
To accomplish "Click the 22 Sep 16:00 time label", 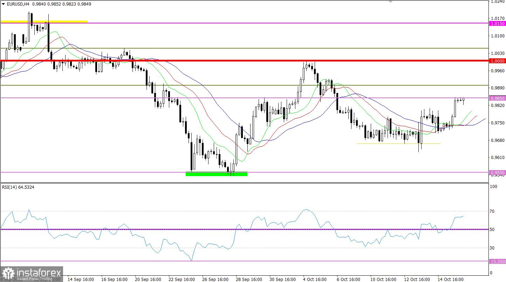I will (x=182, y=279).
